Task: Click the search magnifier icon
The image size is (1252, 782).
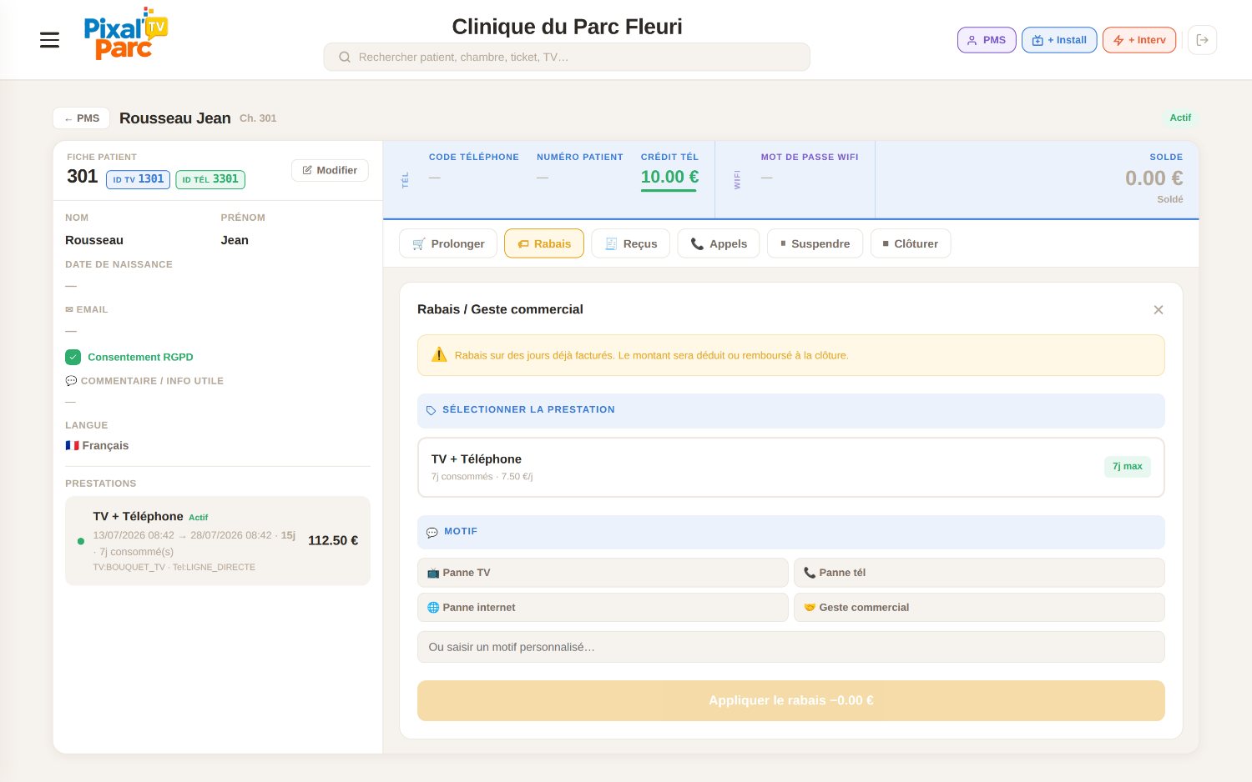Action: (344, 58)
